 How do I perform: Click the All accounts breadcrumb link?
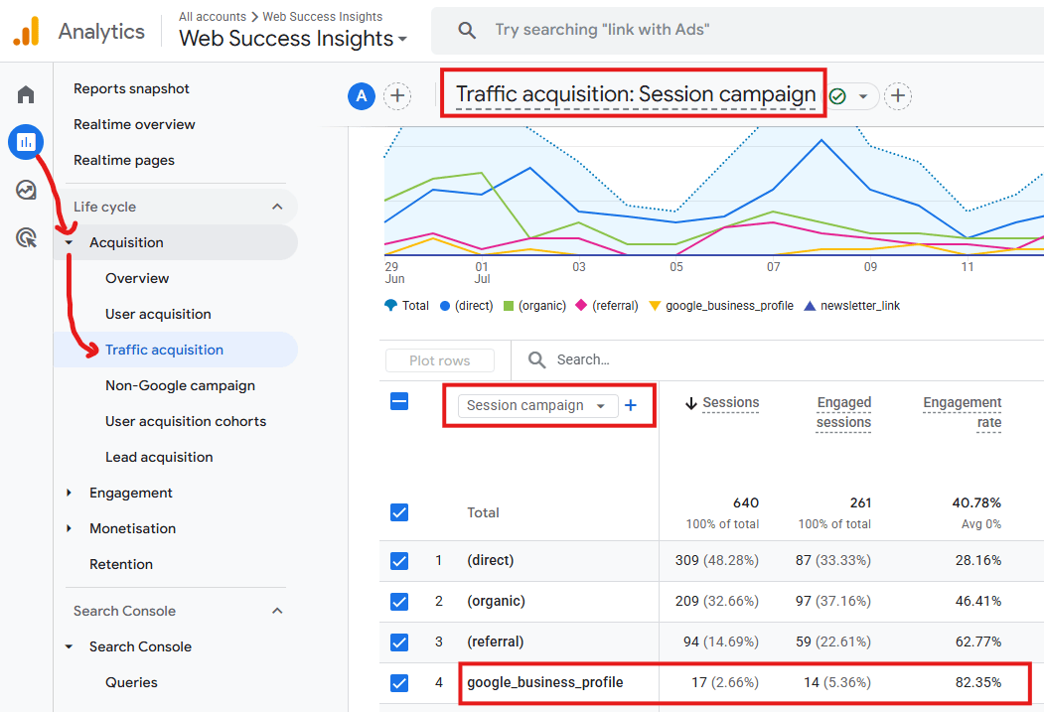pyautogui.click(x=213, y=17)
